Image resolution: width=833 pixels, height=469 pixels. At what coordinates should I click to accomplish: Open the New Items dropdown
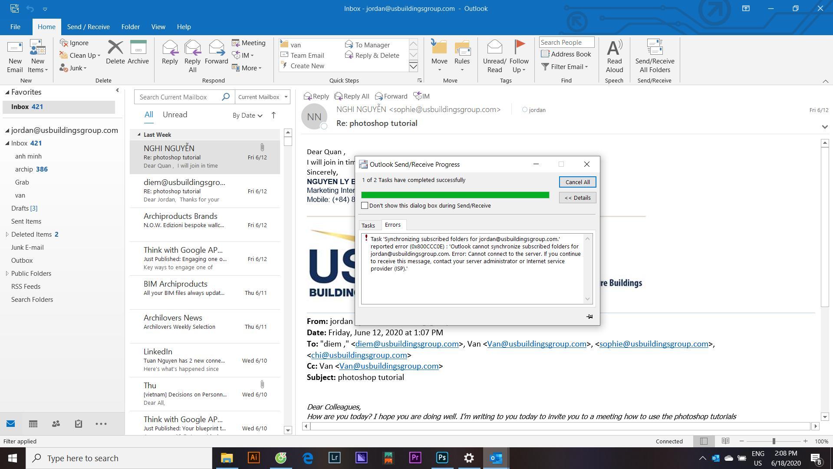point(38,66)
